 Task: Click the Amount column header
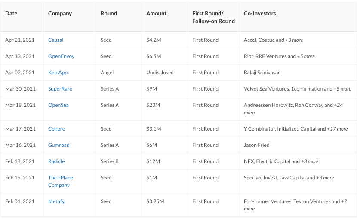156,13
